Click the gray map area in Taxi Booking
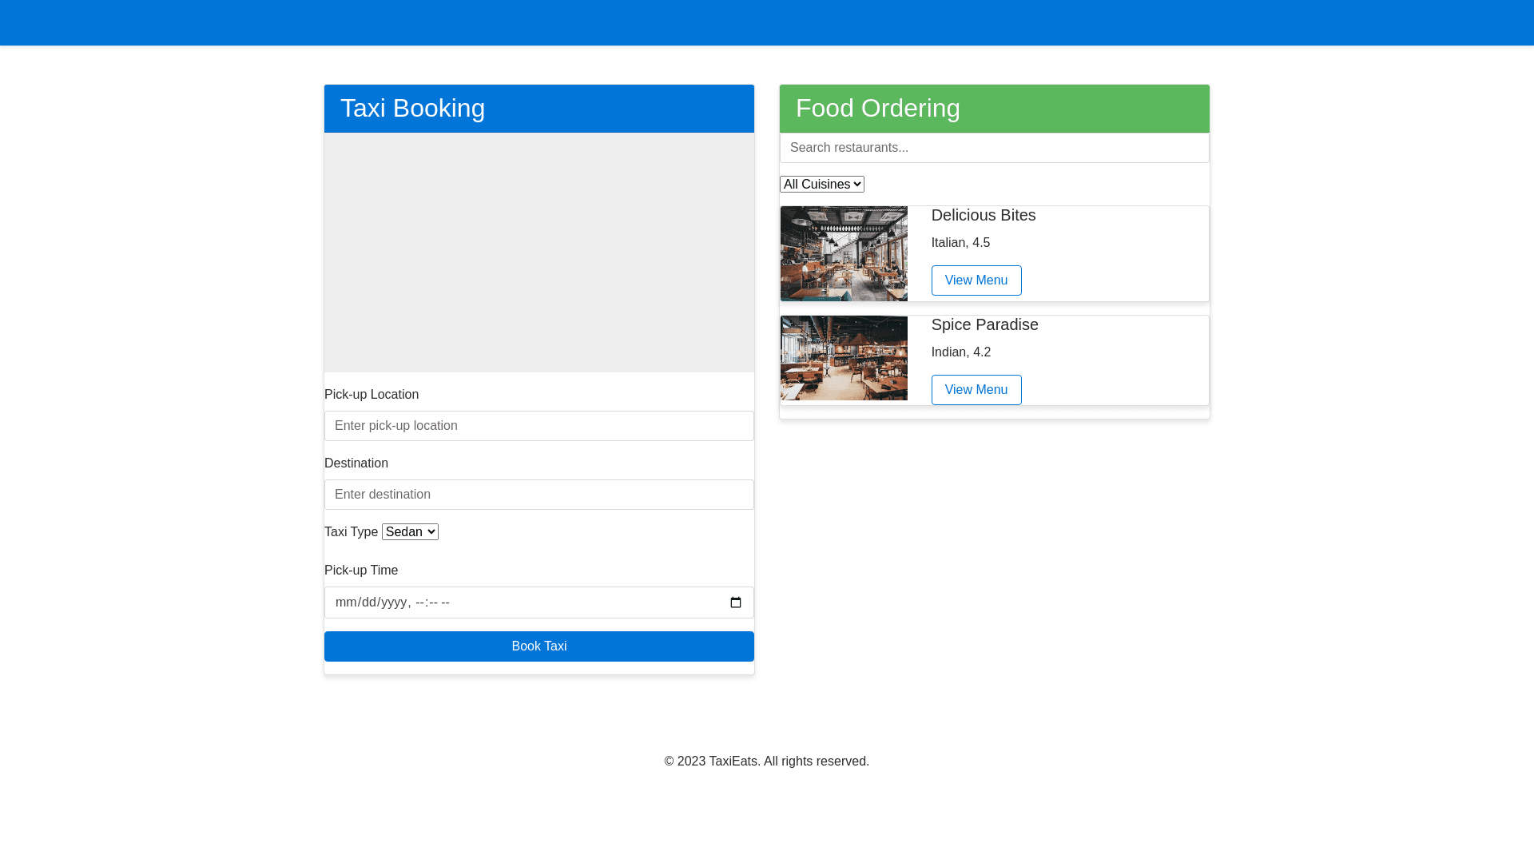The width and height of the screenshot is (1534, 863). (538, 253)
